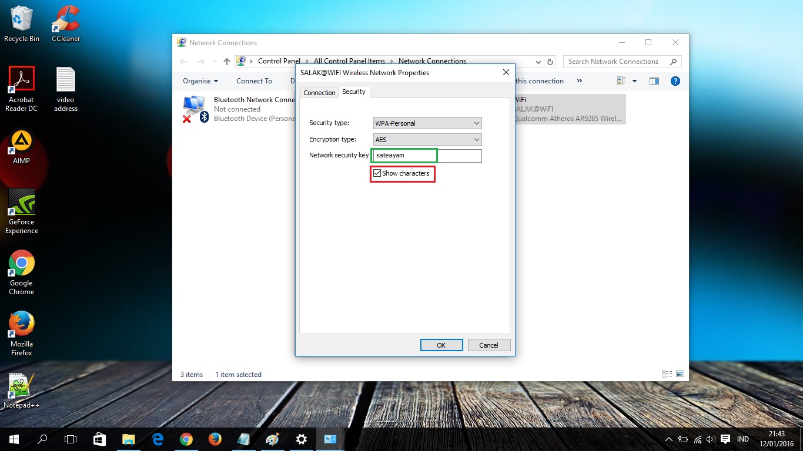Click the IND input language indicator
This screenshot has width=803, height=451.
(743, 439)
